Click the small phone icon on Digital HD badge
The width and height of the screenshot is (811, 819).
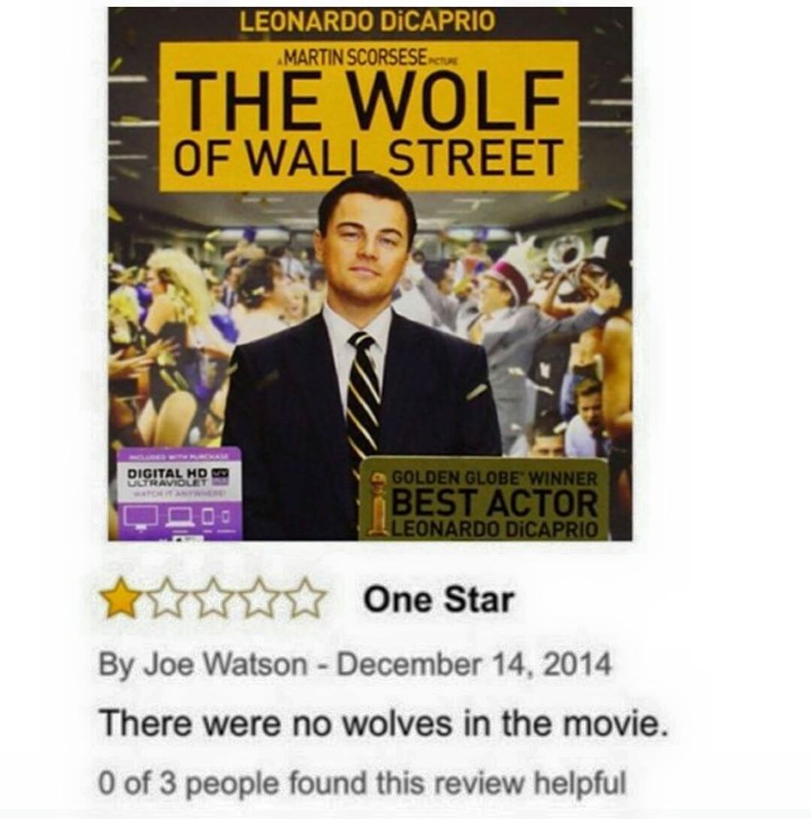point(225,518)
